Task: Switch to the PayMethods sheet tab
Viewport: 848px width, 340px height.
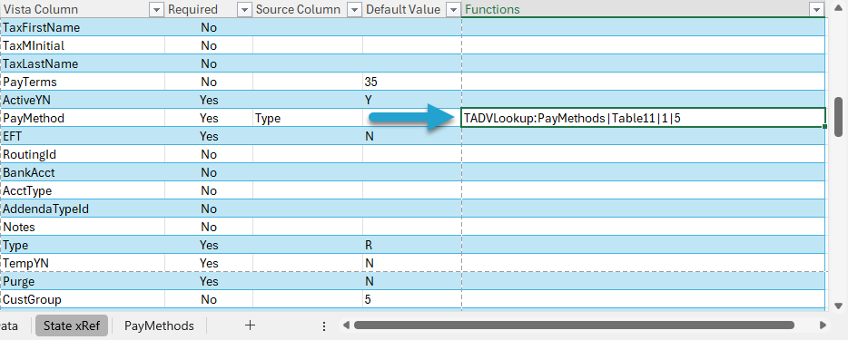Action: click(159, 325)
